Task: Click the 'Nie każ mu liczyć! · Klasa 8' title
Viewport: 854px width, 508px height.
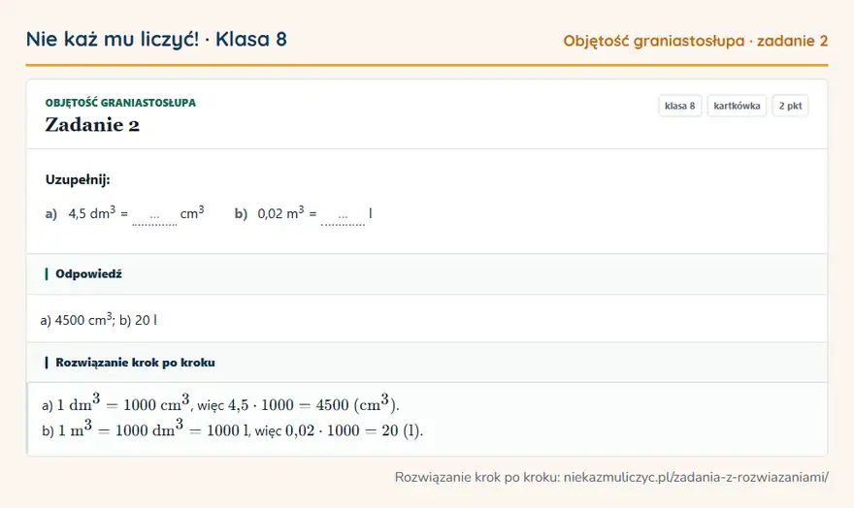Action: pyautogui.click(x=156, y=39)
